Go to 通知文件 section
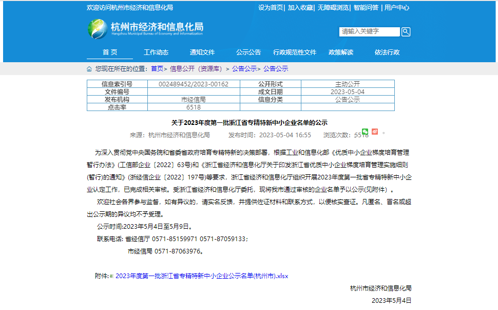 pyautogui.click(x=202, y=52)
